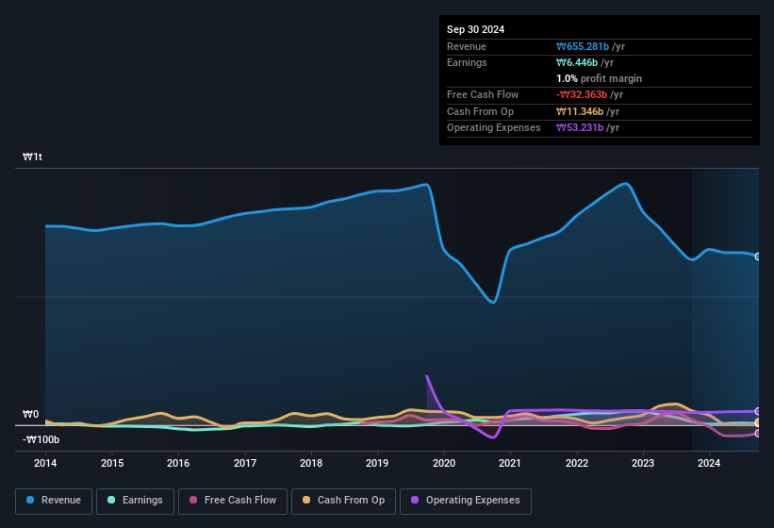Click the Sep 30 2024 tooltip date
Screen dimensions: 774x528
point(475,29)
